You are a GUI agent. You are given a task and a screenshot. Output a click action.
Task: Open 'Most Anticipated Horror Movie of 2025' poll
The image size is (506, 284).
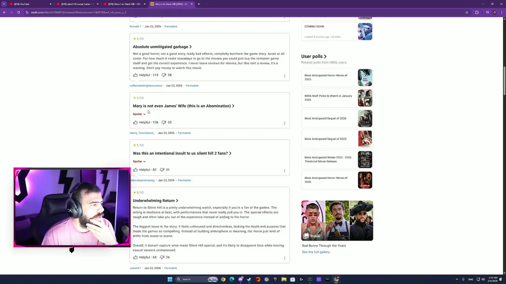pos(337,78)
